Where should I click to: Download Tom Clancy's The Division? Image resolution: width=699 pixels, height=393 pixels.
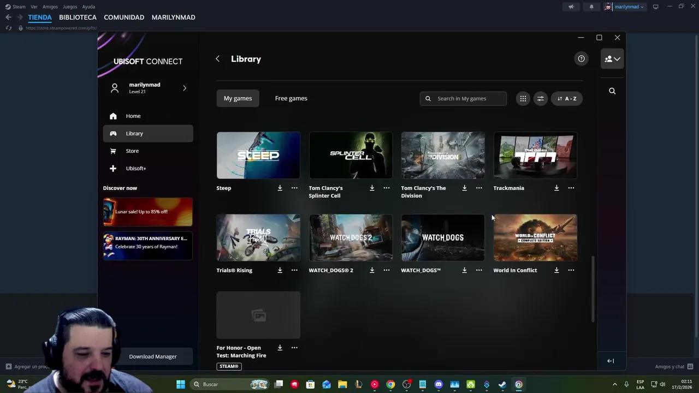tap(464, 188)
